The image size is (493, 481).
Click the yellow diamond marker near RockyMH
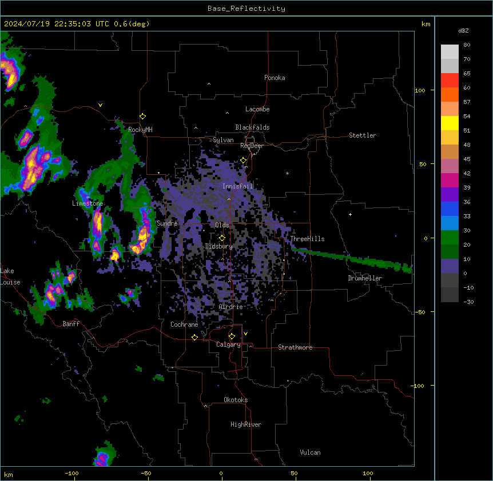[142, 117]
